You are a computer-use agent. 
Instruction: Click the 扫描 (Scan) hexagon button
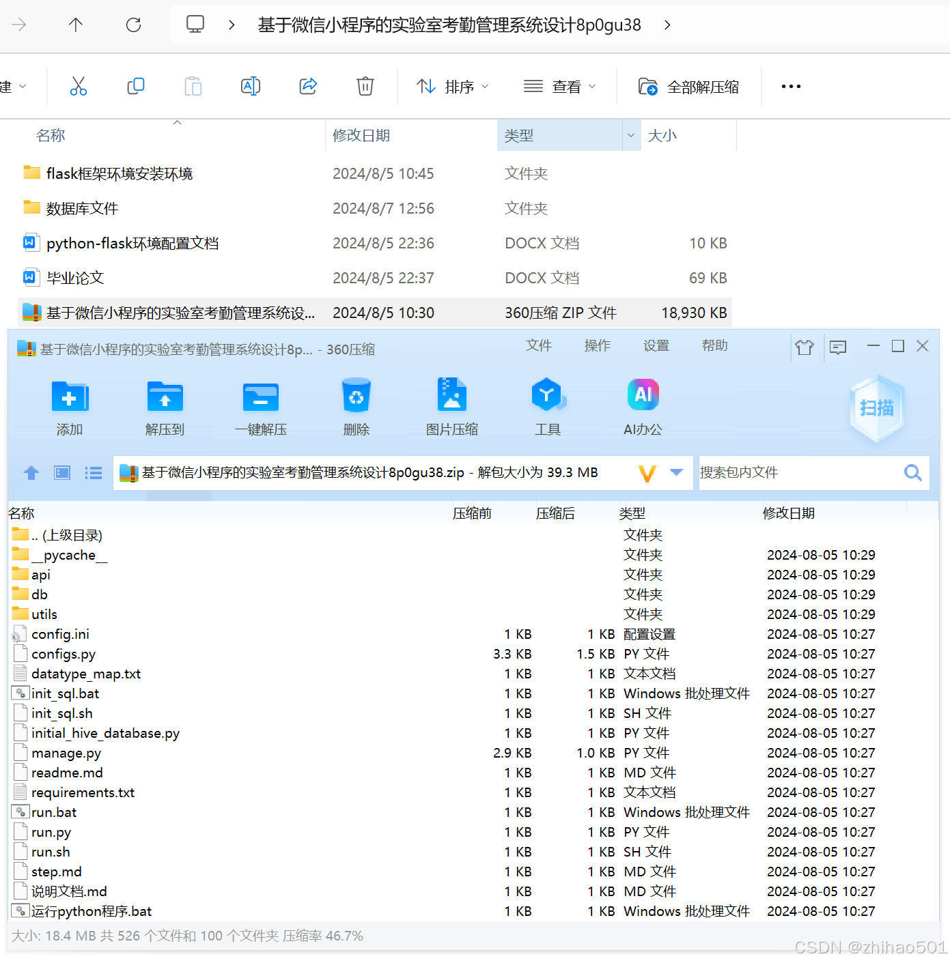pos(876,408)
